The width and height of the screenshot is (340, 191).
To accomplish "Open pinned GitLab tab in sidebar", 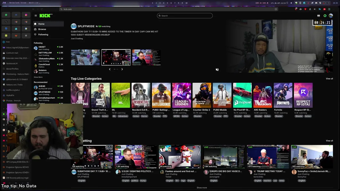I will [16, 36].
